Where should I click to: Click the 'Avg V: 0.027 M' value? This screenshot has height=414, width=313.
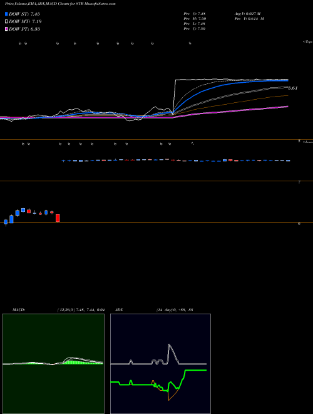[x=247, y=14]
